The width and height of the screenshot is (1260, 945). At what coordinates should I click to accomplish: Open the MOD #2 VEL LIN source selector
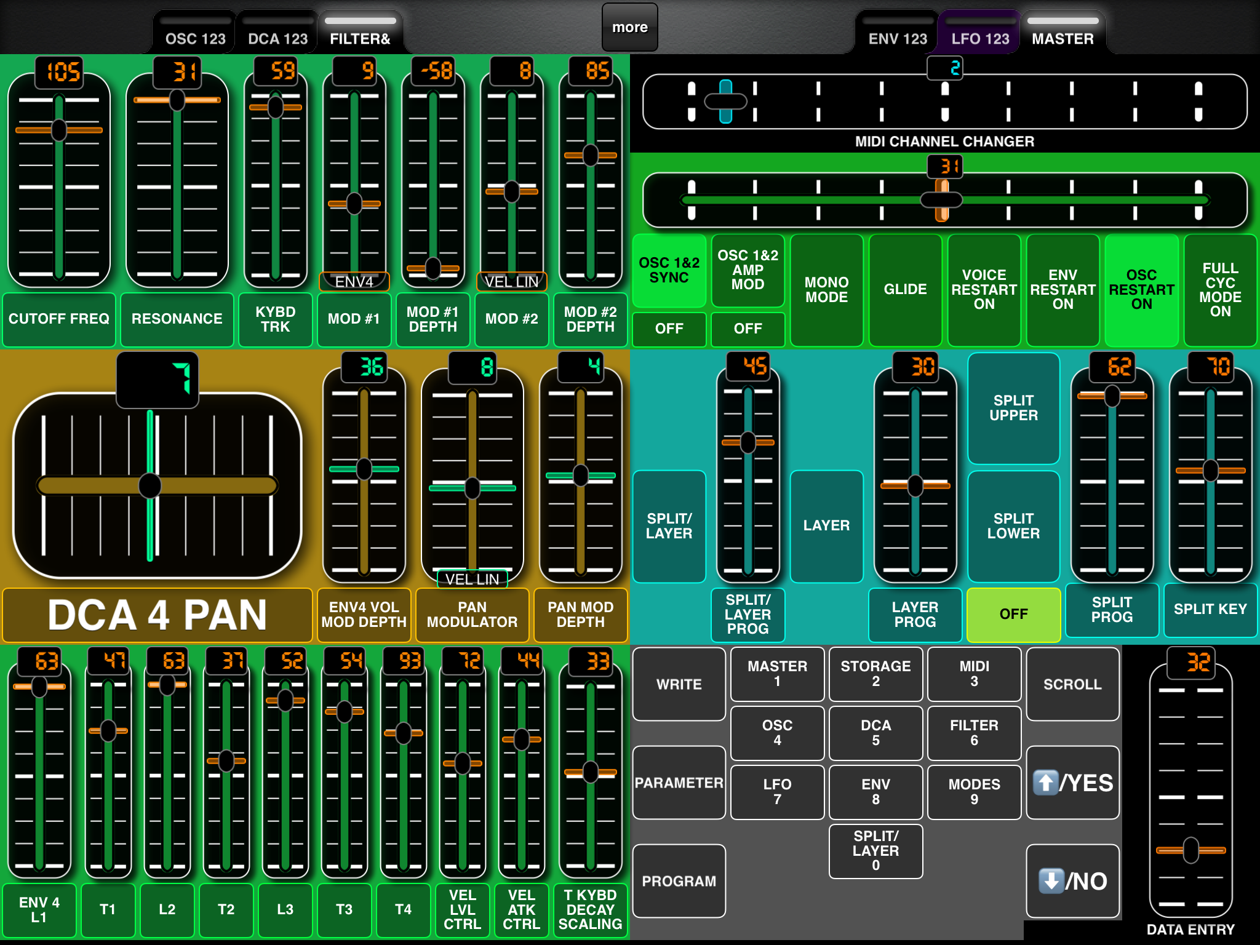click(x=512, y=281)
